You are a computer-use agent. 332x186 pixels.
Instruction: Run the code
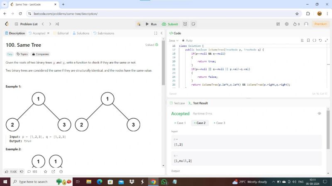(151, 24)
